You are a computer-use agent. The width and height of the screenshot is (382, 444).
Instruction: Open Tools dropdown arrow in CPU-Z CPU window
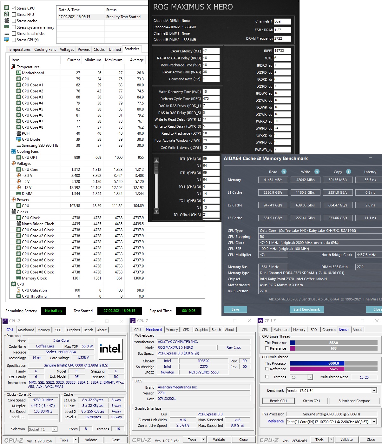(x=76, y=440)
